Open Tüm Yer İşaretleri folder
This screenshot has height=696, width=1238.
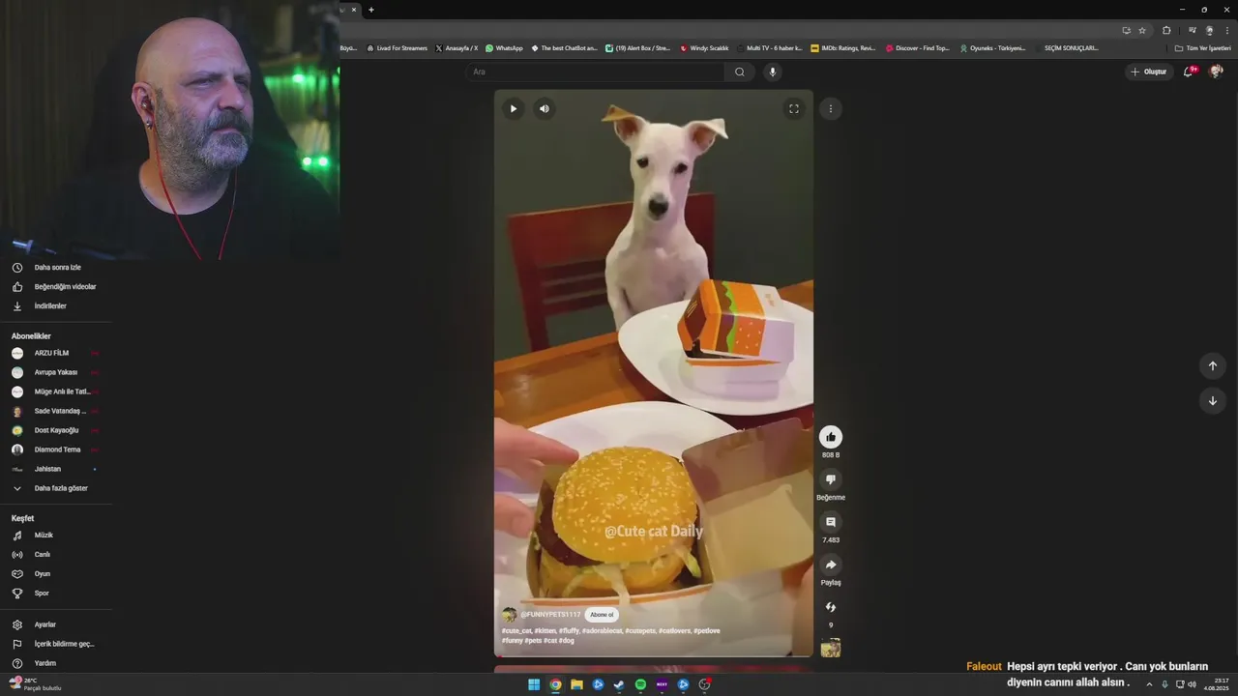(1203, 47)
